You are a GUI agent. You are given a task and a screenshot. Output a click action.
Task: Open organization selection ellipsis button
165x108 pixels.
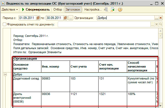[157, 18]
